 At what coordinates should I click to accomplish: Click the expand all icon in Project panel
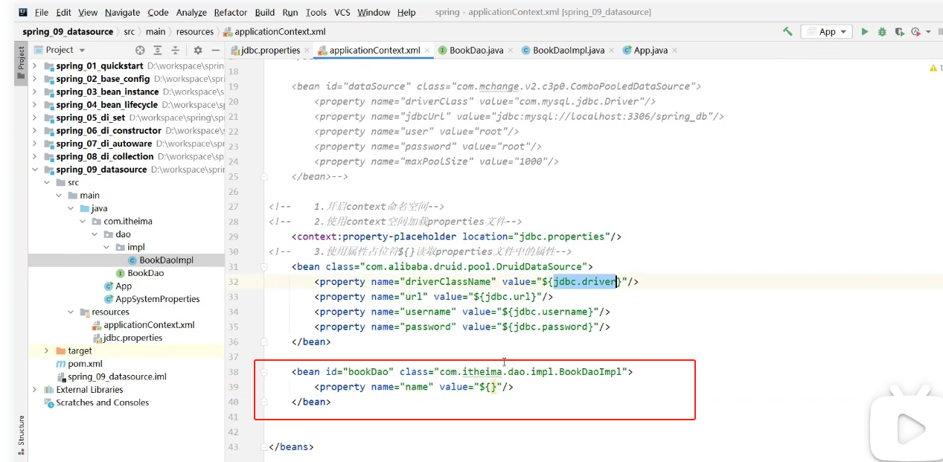point(158,50)
